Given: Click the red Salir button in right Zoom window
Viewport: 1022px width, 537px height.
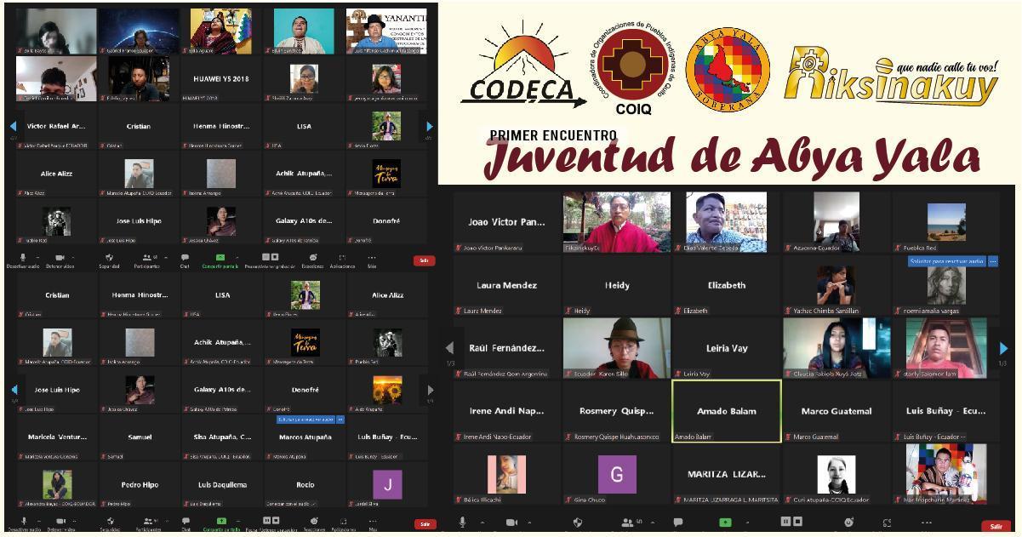Looking at the screenshot, I should [x=996, y=527].
